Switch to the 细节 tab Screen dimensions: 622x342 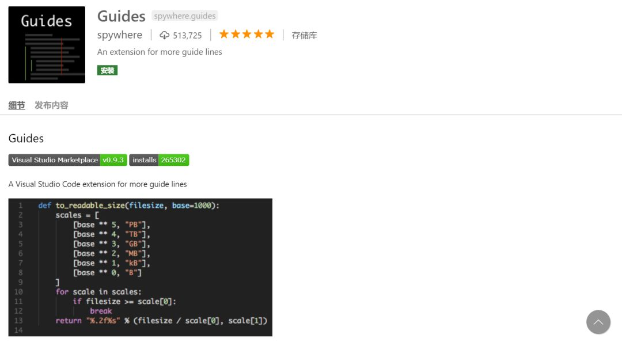coord(17,105)
